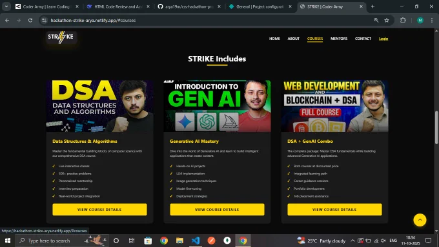Click the scroll-to-top arrow button
Screen dimensions: 439x247
pyautogui.click(x=420, y=220)
